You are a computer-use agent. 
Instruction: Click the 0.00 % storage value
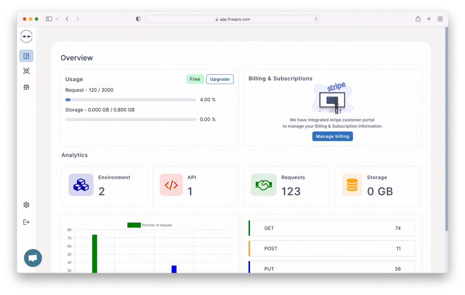pos(208,119)
